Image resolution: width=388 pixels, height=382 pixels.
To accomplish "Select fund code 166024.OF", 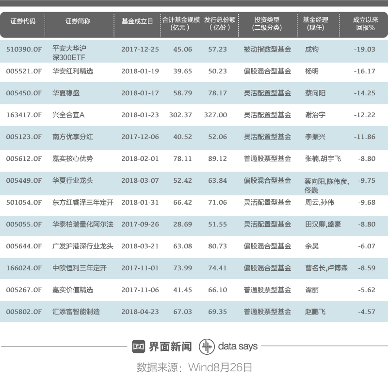I will (24, 268).
